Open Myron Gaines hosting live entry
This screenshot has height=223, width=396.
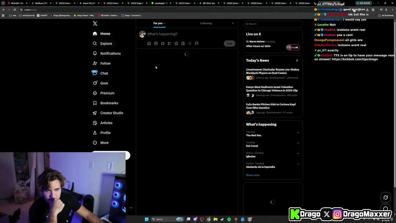coord(260,42)
